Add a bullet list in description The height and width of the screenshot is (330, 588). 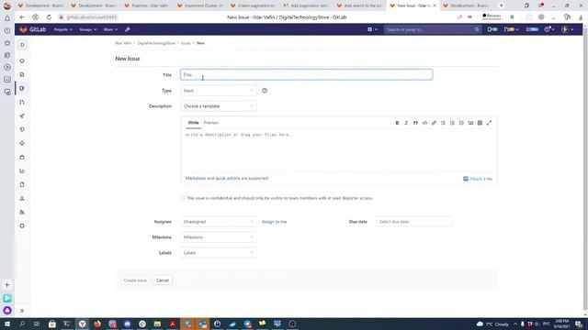pos(443,123)
